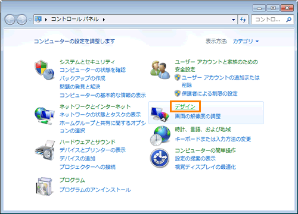Open the System and Security shield icon
The width and height of the screenshot is (298, 214).
coord(45,70)
